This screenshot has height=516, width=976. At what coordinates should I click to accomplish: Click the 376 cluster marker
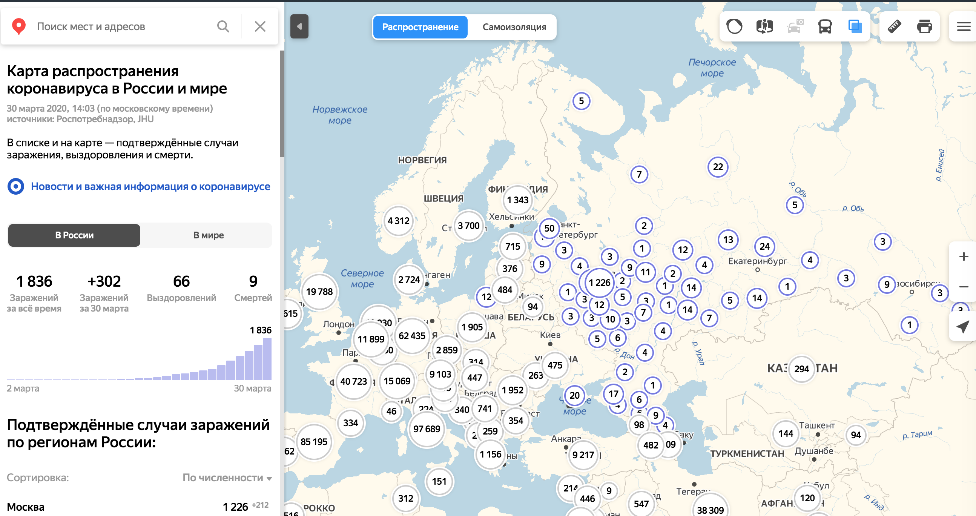tap(509, 269)
